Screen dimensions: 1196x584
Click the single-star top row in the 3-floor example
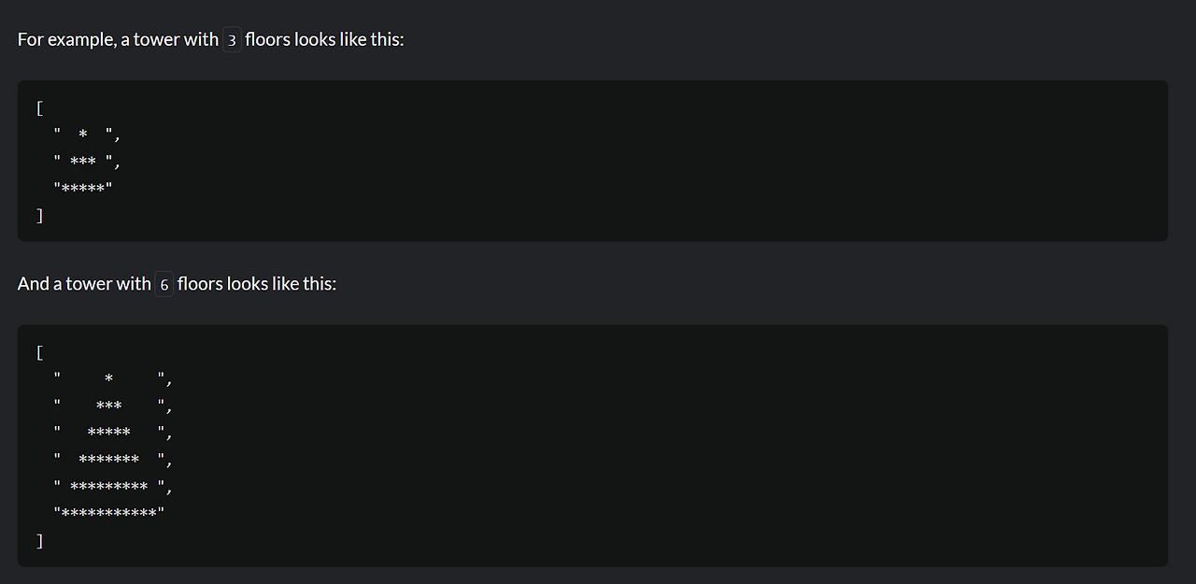click(x=87, y=136)
